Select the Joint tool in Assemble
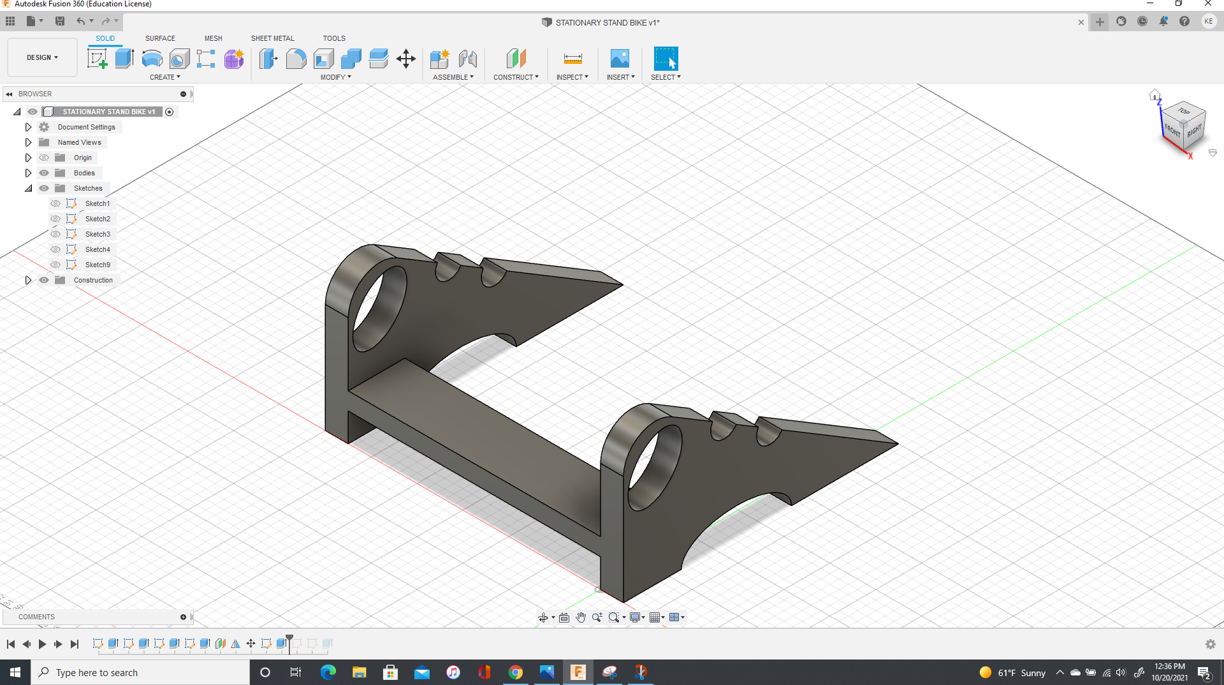The image size is (1224, 685). click(x=469, y=58)
